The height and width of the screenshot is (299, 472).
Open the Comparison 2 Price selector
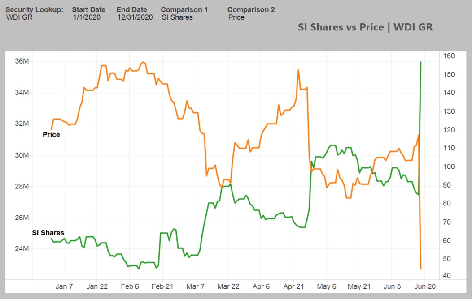point(236,17)
